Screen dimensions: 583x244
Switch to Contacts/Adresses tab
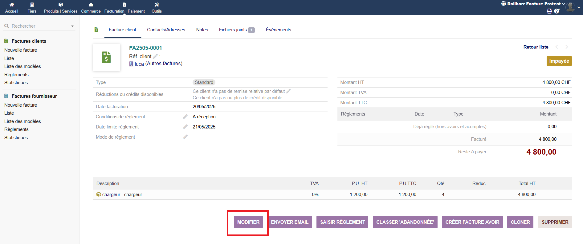(166, 30)
